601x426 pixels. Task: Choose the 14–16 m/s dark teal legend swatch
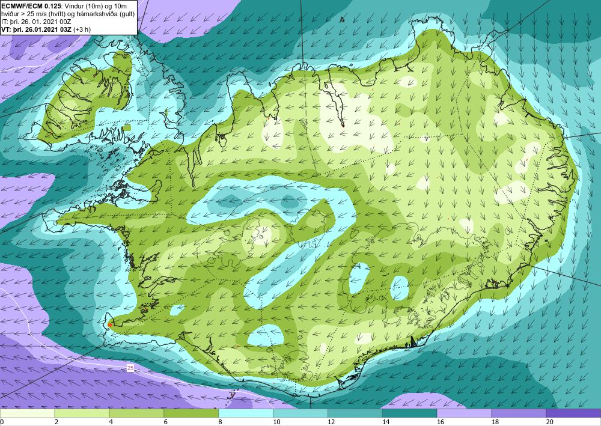tap(410, 413)
